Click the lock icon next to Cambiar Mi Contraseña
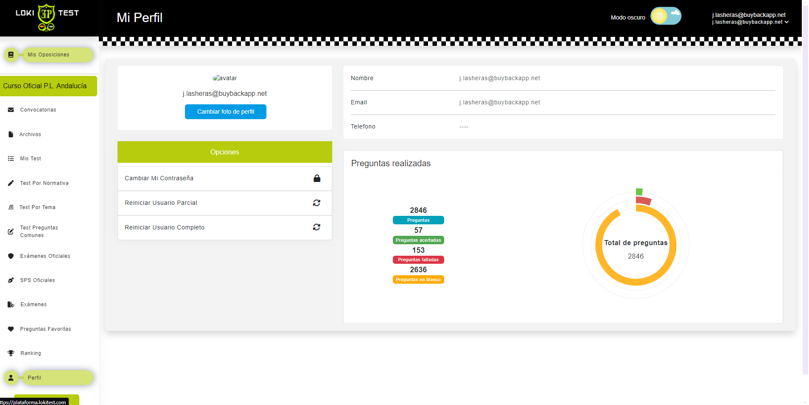 pos(316,178)
